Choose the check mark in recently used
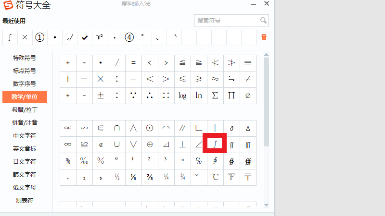Image resolution: width=385 pixels, height=216 pixels. pos(85,37)
